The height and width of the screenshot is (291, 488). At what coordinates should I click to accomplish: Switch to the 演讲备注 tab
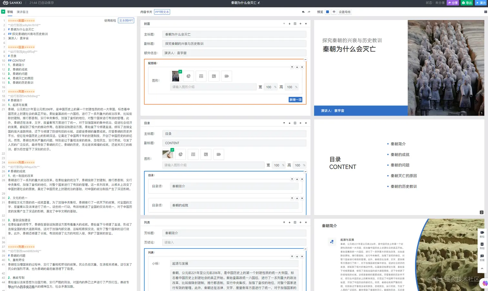click(23, 12)
